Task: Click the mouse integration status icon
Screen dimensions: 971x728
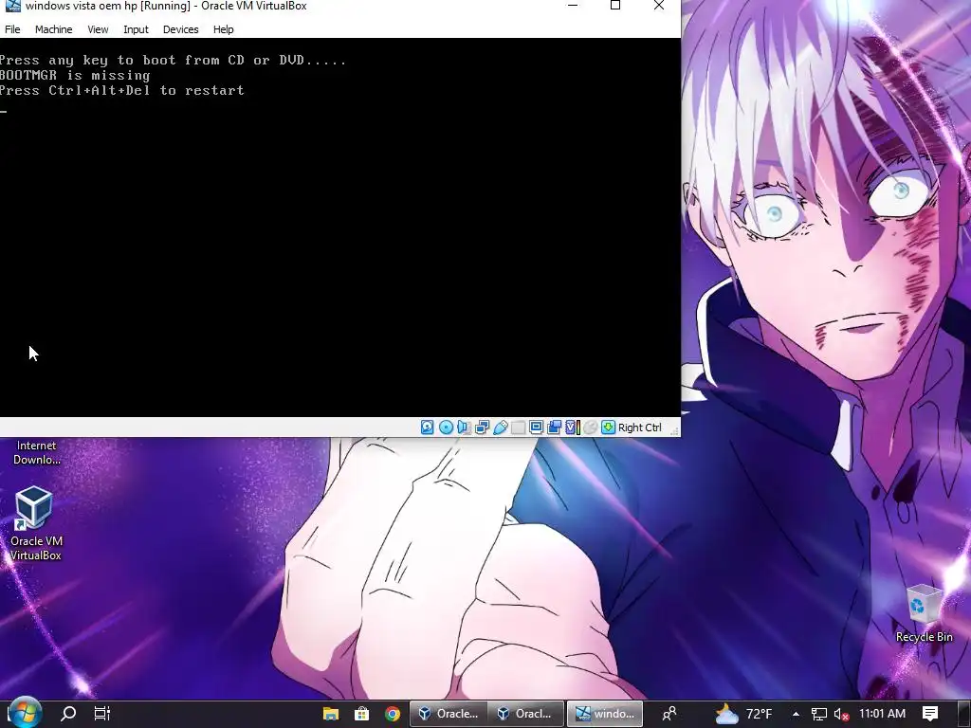Action: (591, 428)
